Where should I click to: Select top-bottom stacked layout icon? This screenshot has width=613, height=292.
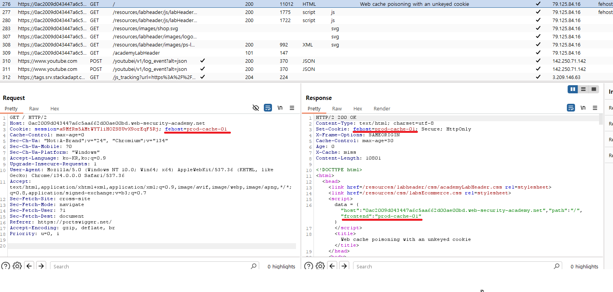click(x=583, y=89)
